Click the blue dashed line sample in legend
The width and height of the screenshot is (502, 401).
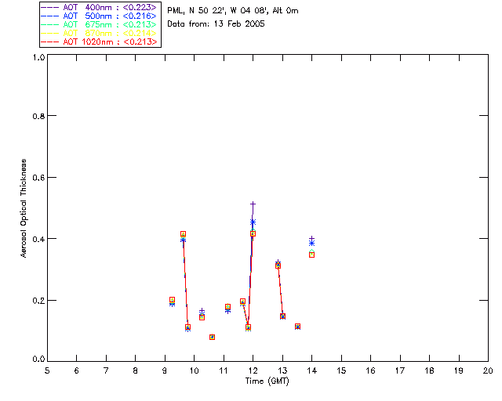click(50, 16)
